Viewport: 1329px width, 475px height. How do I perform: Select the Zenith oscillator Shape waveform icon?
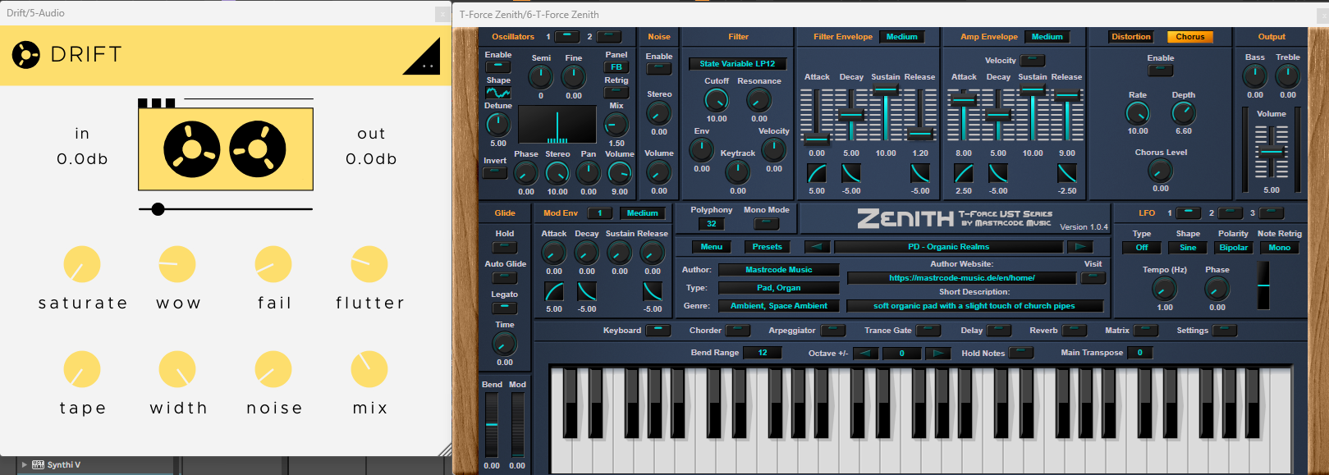(x=498, y=93)
